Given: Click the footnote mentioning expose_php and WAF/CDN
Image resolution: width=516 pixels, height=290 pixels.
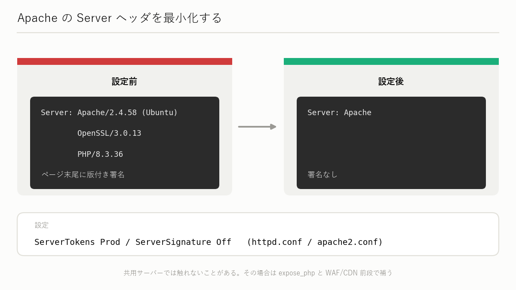Looking at the screenshot, I should (x=258, y=273).
